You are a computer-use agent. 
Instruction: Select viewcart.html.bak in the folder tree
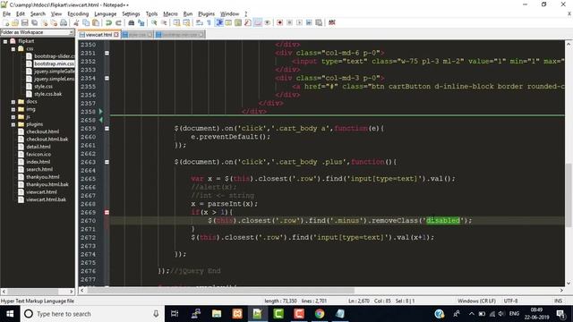pyautogui.click(x=46, y=199)
